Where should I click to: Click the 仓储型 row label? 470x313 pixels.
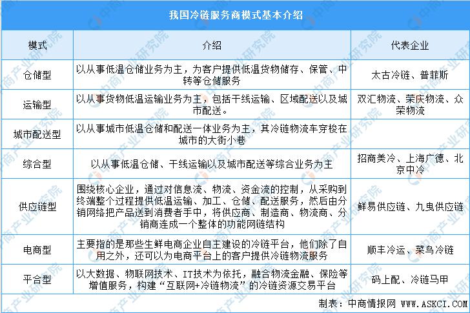tap(37, 75)
